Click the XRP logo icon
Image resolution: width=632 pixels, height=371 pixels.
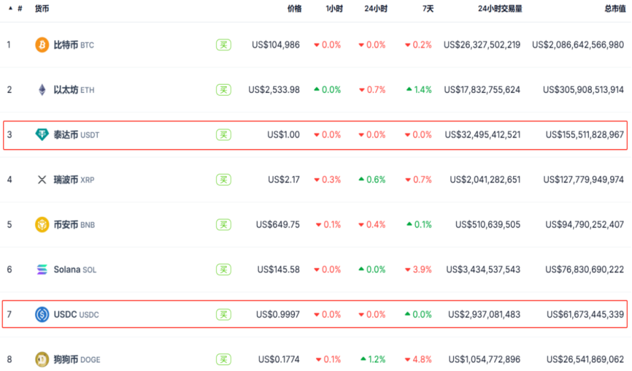point(42,180)
